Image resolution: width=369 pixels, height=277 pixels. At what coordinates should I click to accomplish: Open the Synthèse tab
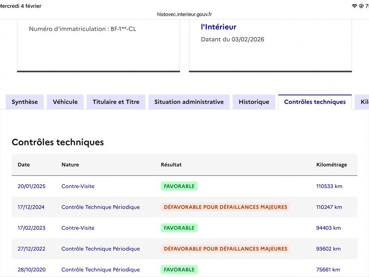coord(25,102)
